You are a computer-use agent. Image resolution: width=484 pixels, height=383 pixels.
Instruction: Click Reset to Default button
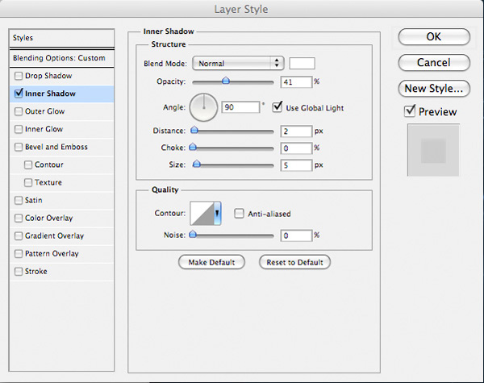[x=294, y=262]
